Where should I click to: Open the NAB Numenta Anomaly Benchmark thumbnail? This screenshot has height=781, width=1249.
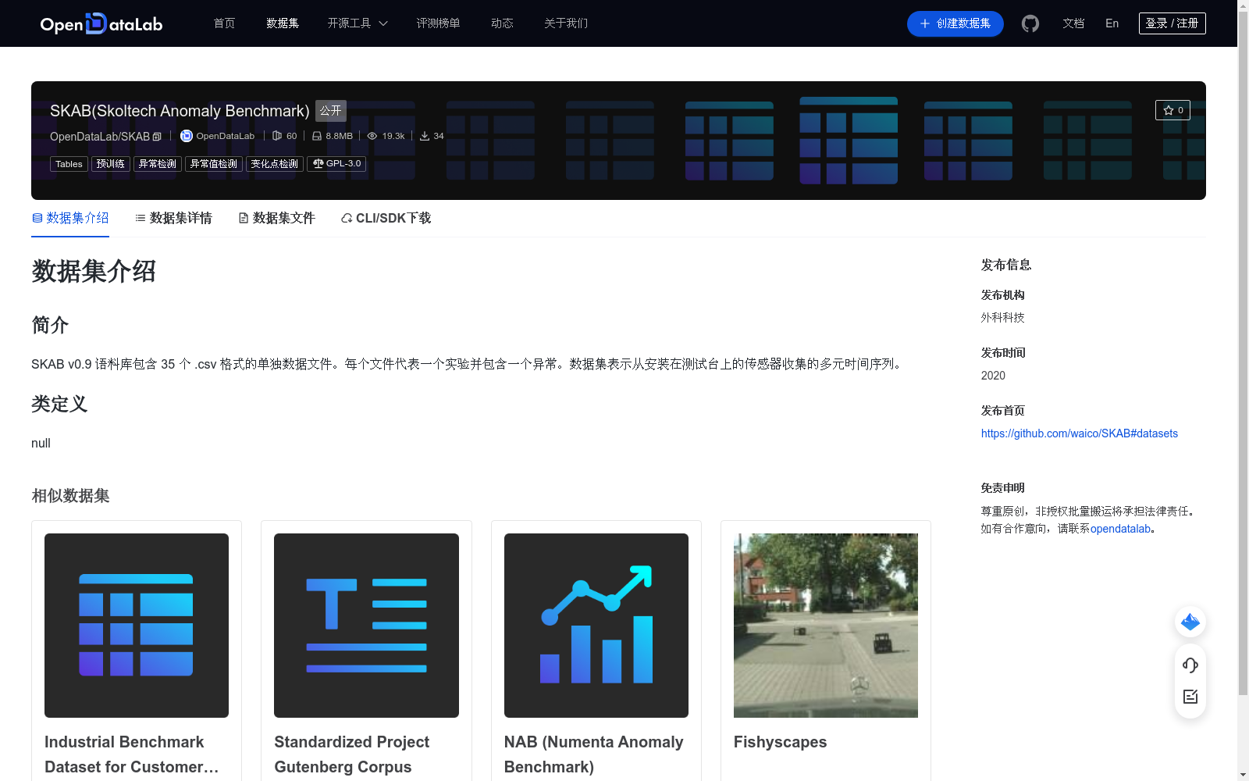coord(596,626)
